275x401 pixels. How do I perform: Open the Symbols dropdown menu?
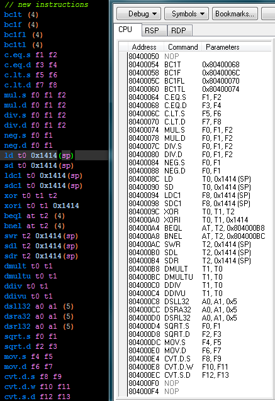186,14
